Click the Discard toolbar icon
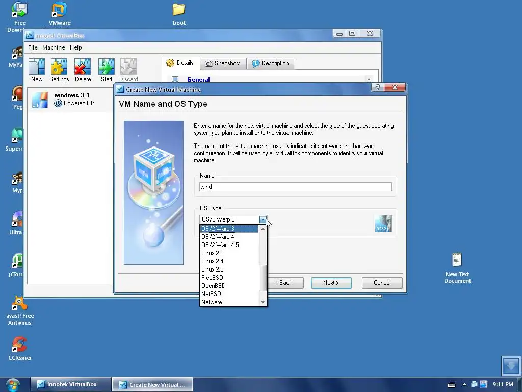This screenshot has width=522, height=392. (128, 70)
